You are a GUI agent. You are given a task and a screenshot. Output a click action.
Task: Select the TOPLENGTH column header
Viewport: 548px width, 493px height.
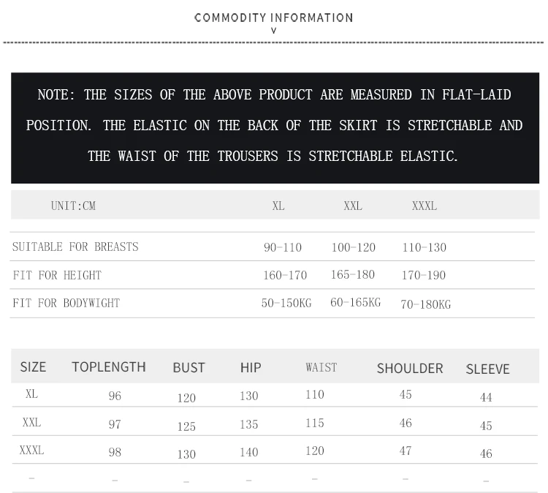coord(109,367)
